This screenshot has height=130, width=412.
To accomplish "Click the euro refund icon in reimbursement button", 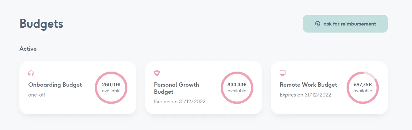I will pyautogui.click(x=317, y=24).
